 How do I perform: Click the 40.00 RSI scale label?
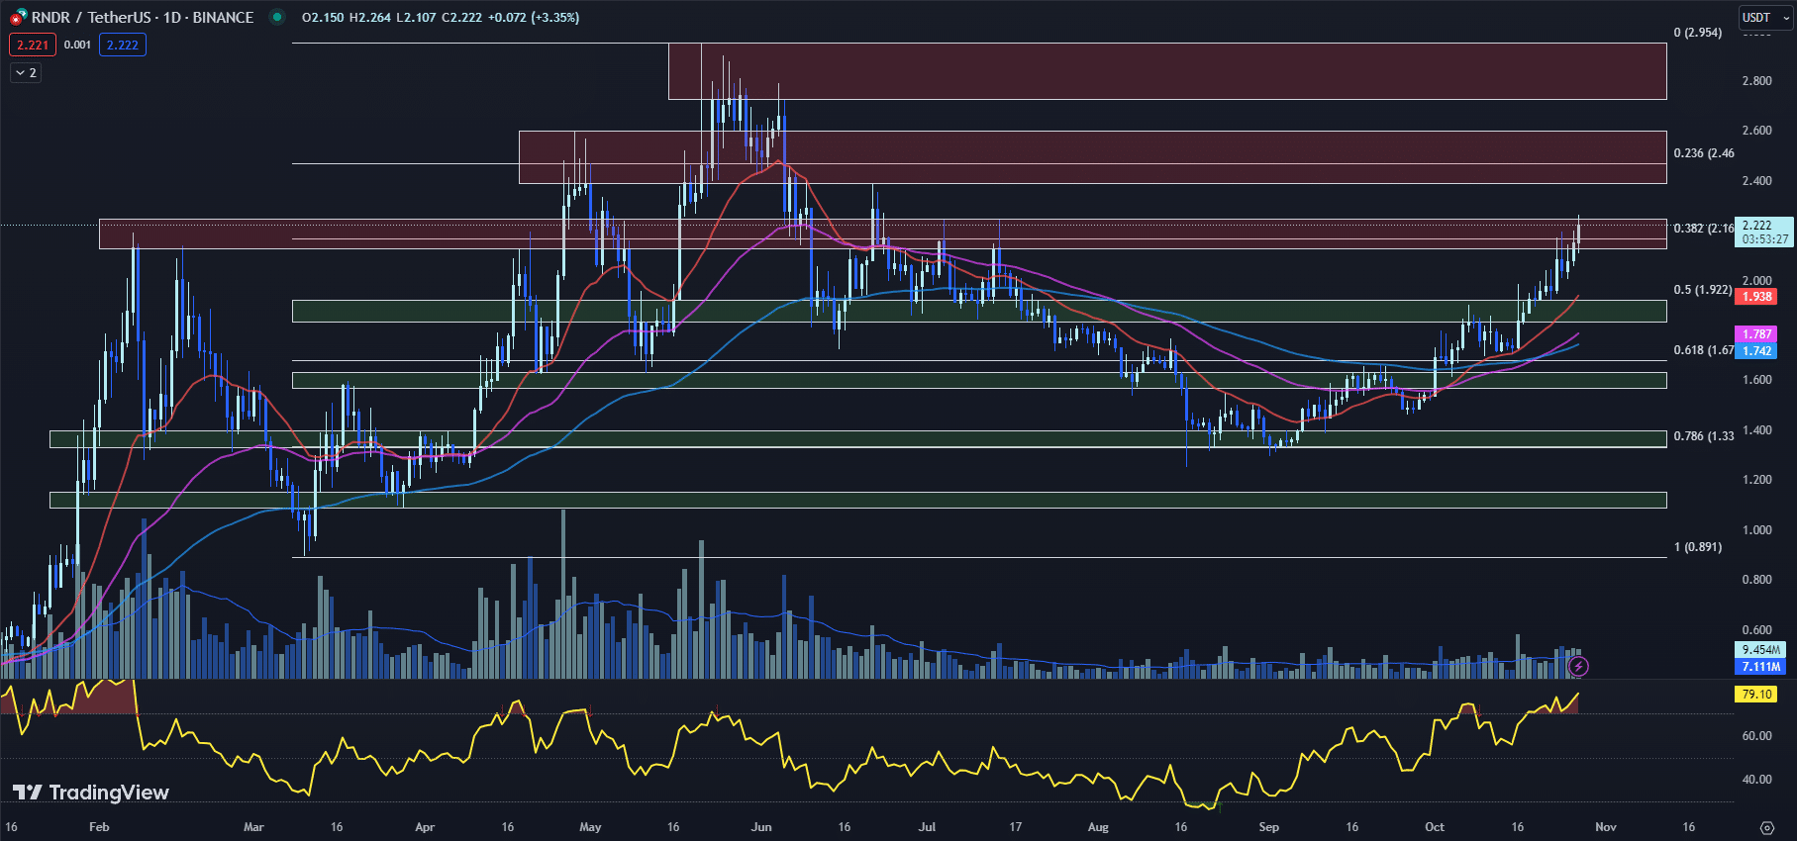[x=1757, y=780]
